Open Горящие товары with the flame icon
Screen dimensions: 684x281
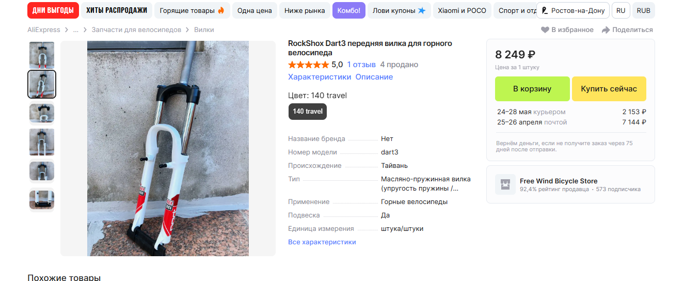(x=192, y=10)
